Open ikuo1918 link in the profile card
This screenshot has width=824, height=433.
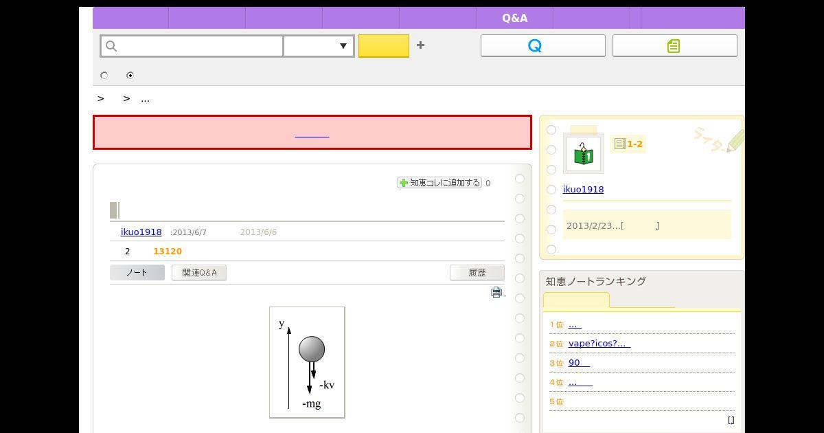tap(584, 190)
